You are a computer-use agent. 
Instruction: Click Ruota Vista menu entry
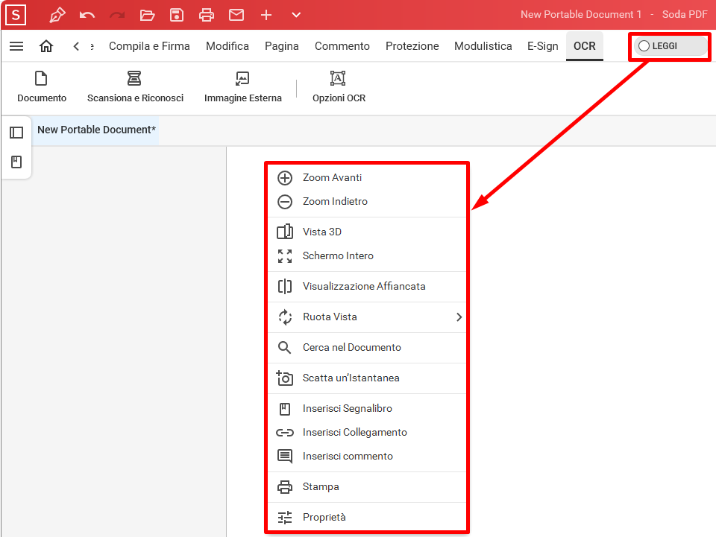coord(366,317)
